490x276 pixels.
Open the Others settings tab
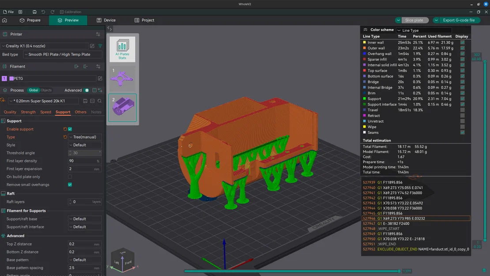coord(81,112)
